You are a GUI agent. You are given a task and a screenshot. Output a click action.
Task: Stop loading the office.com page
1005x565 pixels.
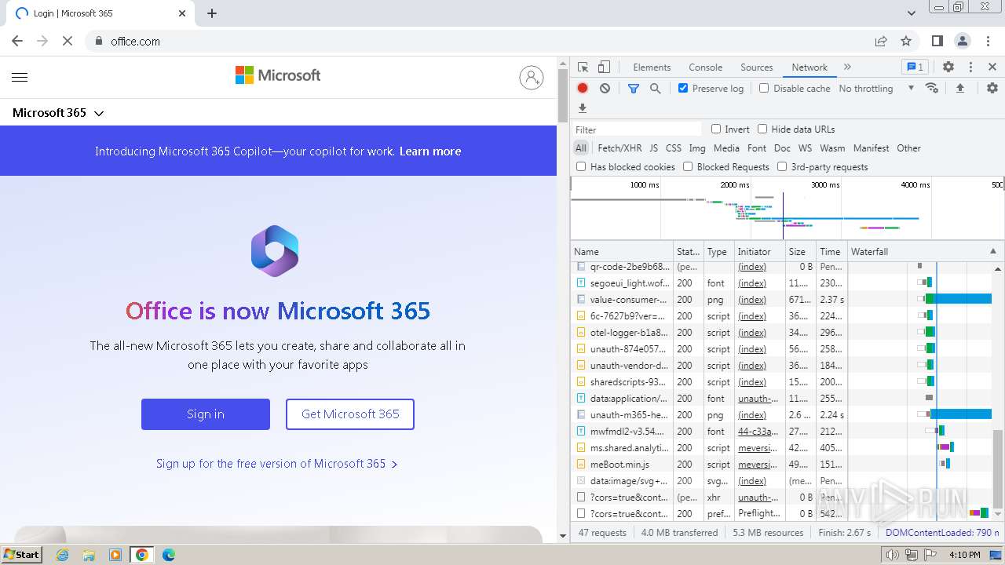(67, 41)
